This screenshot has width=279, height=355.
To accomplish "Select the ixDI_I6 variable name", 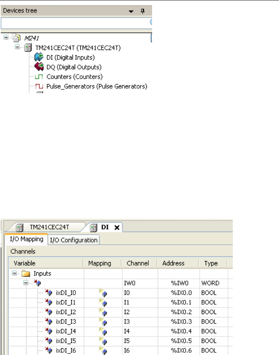I will pos(66,350).
